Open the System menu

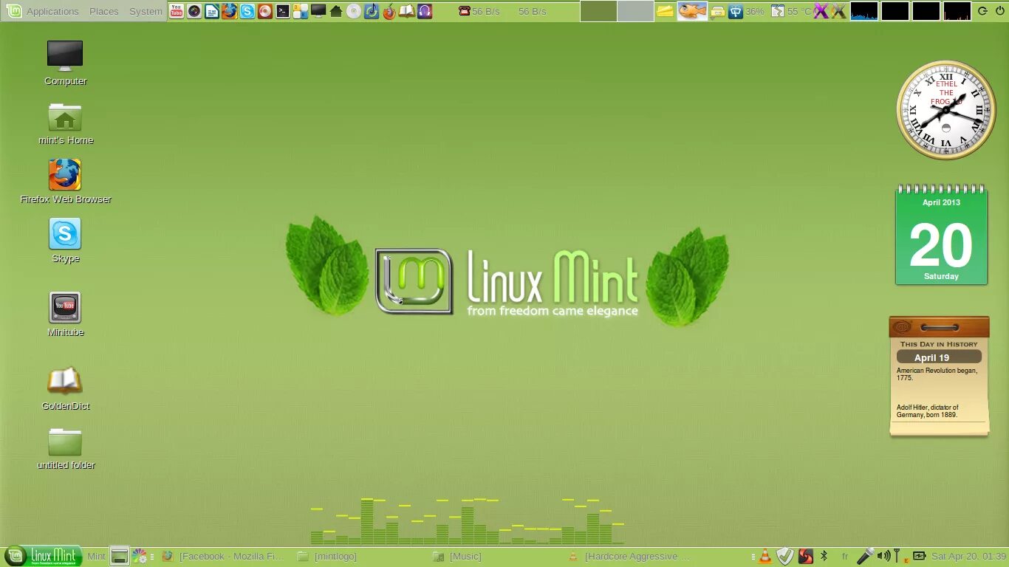[146, 11]
